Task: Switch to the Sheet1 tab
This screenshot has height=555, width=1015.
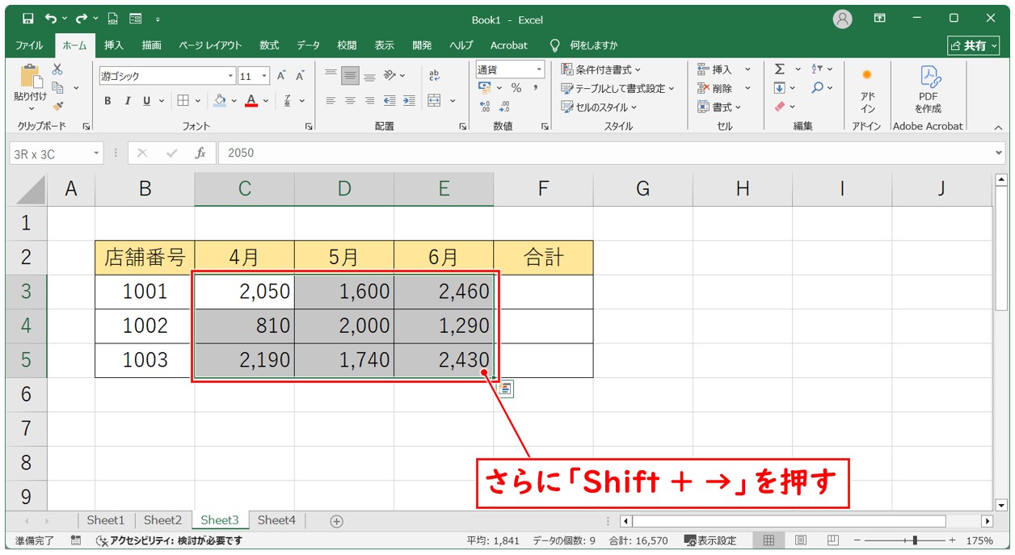Action: click(x=105, y=520)
